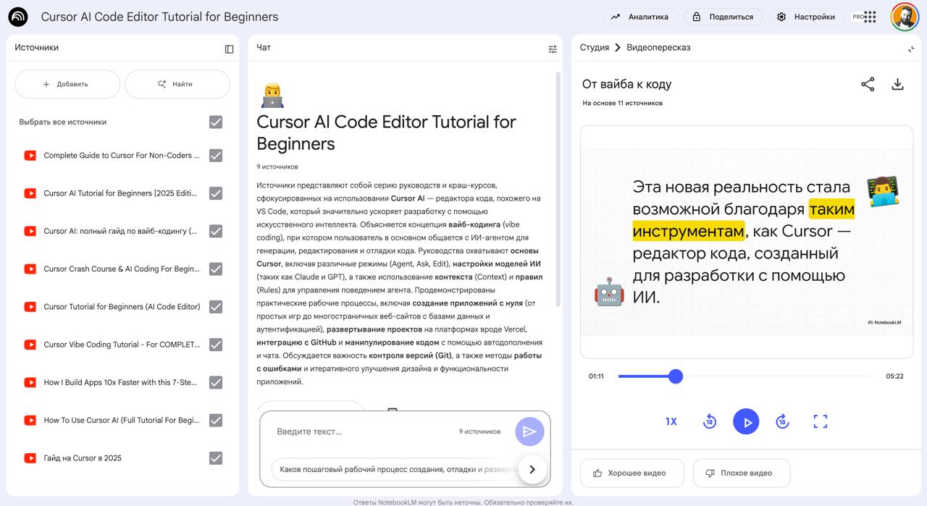Click the chat panel scrollbar
The width and height of the screenshot is (927, 506).
pos(558,188)
